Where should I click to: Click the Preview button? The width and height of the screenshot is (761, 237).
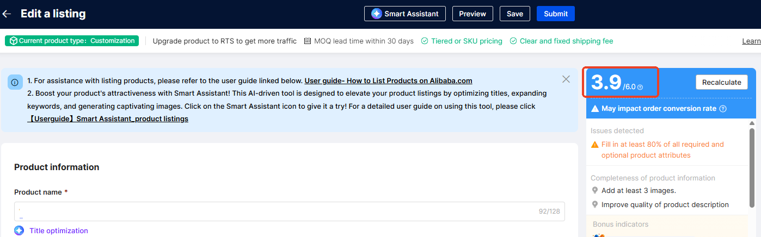(x=472, y=14)
